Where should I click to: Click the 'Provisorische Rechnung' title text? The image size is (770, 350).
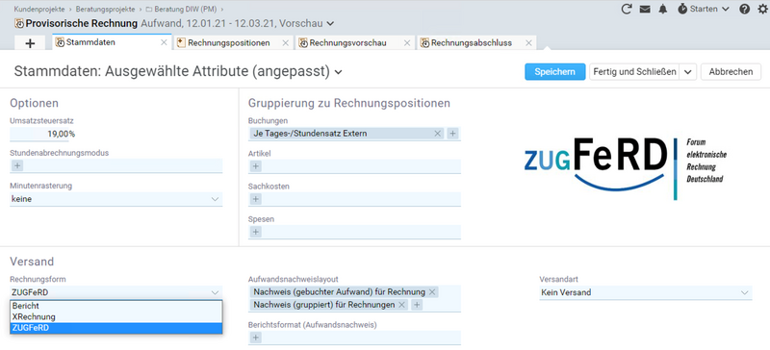coord(82,24)
